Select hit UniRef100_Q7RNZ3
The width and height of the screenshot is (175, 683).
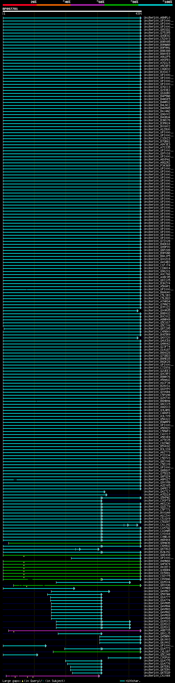(x=157, y=305)
